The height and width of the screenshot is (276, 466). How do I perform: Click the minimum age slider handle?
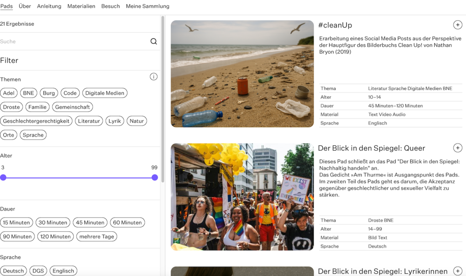click(x=3, y=178)
